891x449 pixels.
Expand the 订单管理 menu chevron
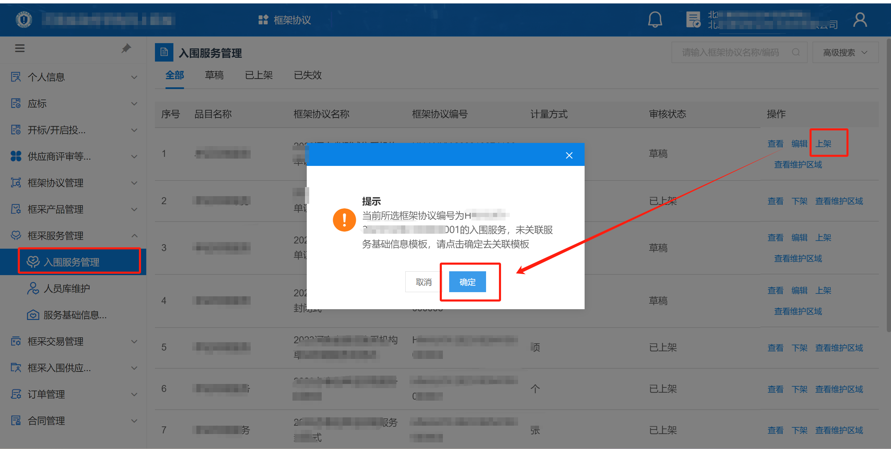click(134, 394)
